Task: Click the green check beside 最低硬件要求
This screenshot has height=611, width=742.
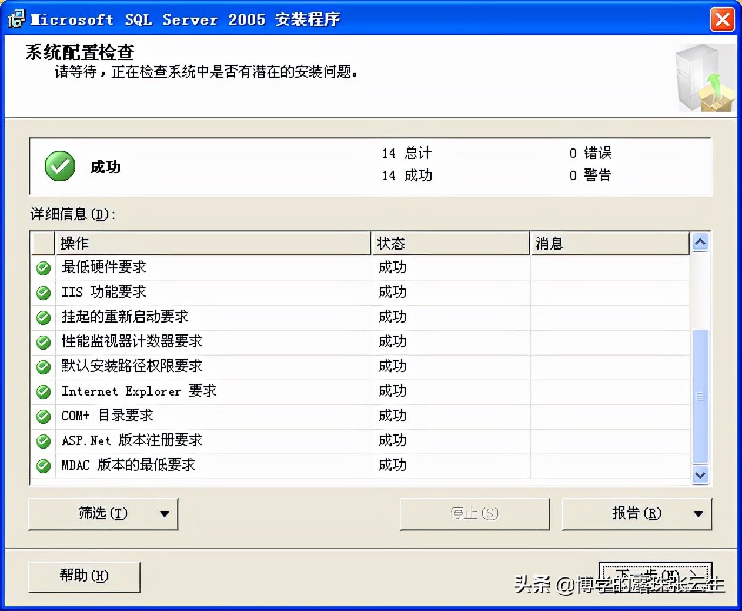Action: [x=43, y=268]
